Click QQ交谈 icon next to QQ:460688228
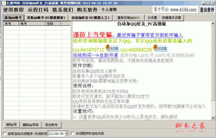216x138 pixels. click(160, 48)
